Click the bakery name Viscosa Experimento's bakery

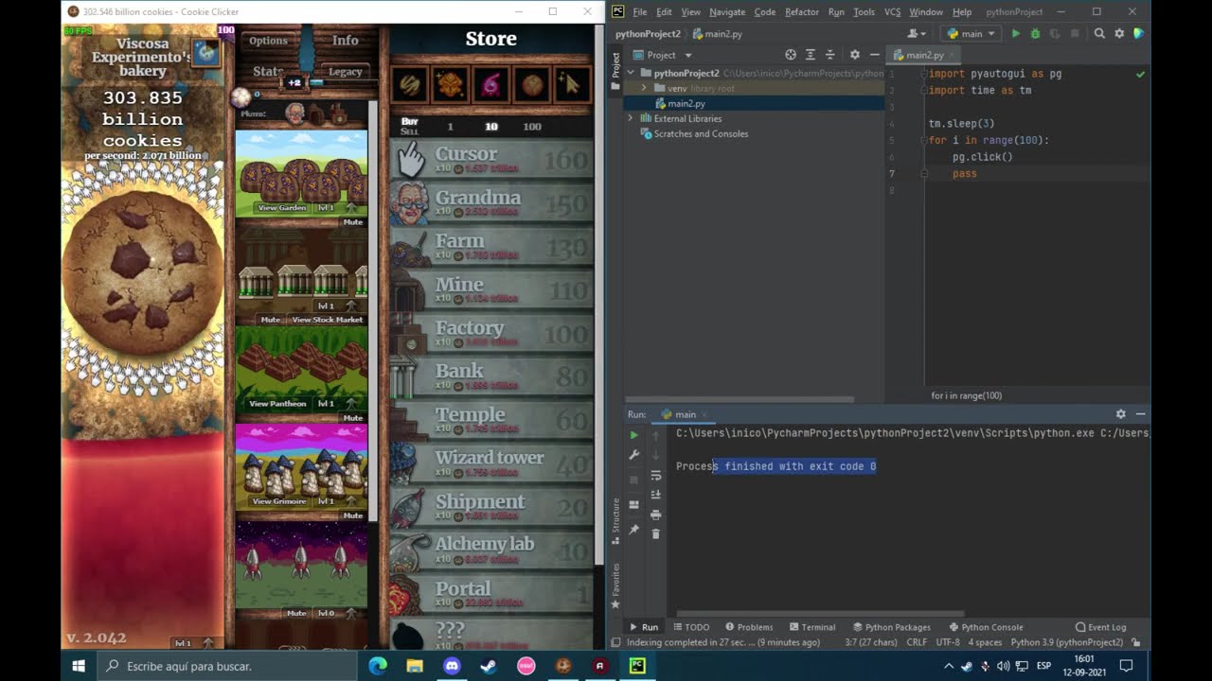(x=142, y=57)
